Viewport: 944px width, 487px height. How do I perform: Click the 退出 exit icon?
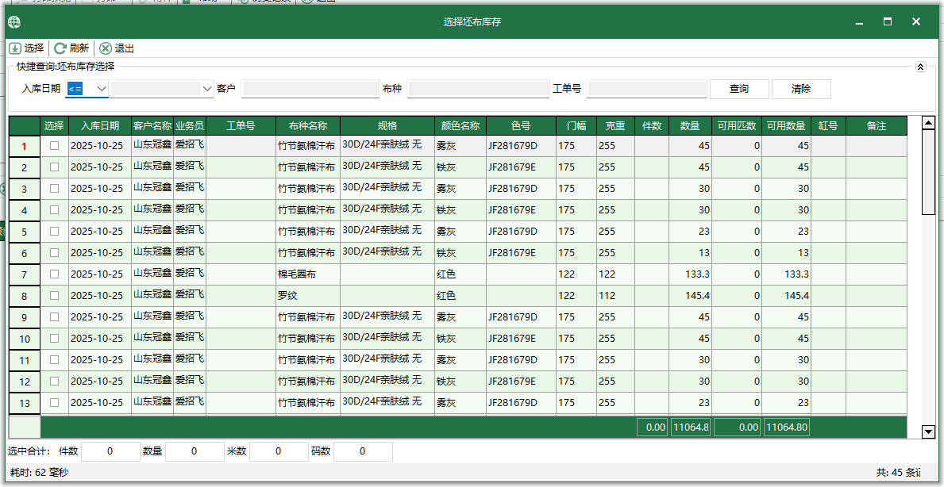[x=105, y=48]
